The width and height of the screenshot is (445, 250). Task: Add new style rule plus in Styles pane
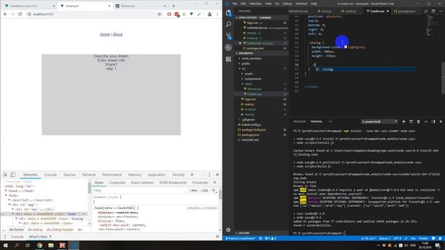point(213,190)
